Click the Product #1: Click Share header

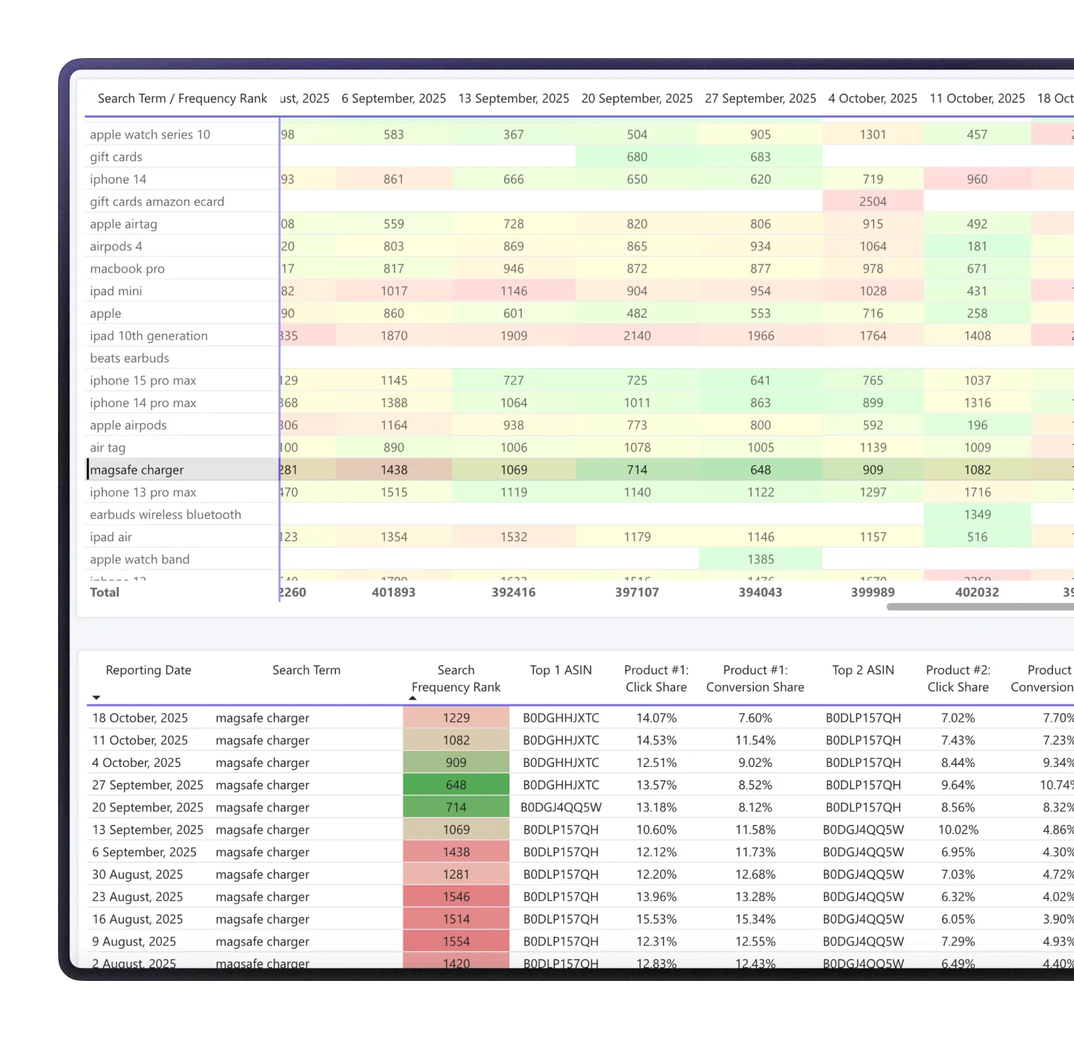(657, 679)
